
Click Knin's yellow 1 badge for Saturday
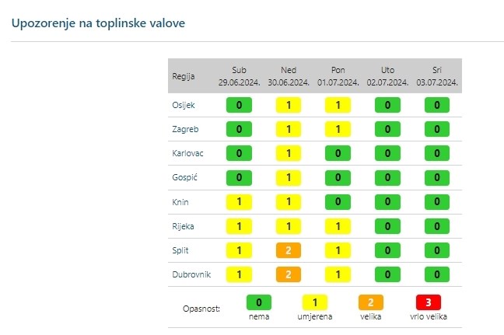click(239, 202)
